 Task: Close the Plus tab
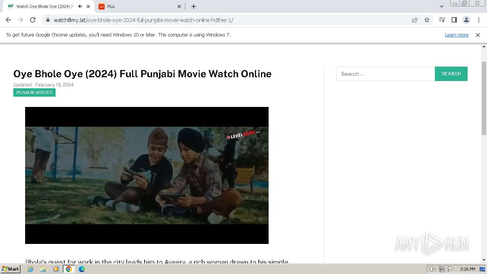(180, 6)
